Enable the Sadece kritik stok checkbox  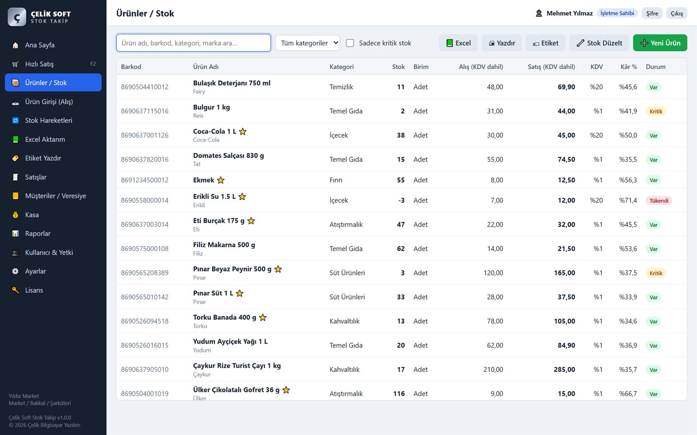350,43
